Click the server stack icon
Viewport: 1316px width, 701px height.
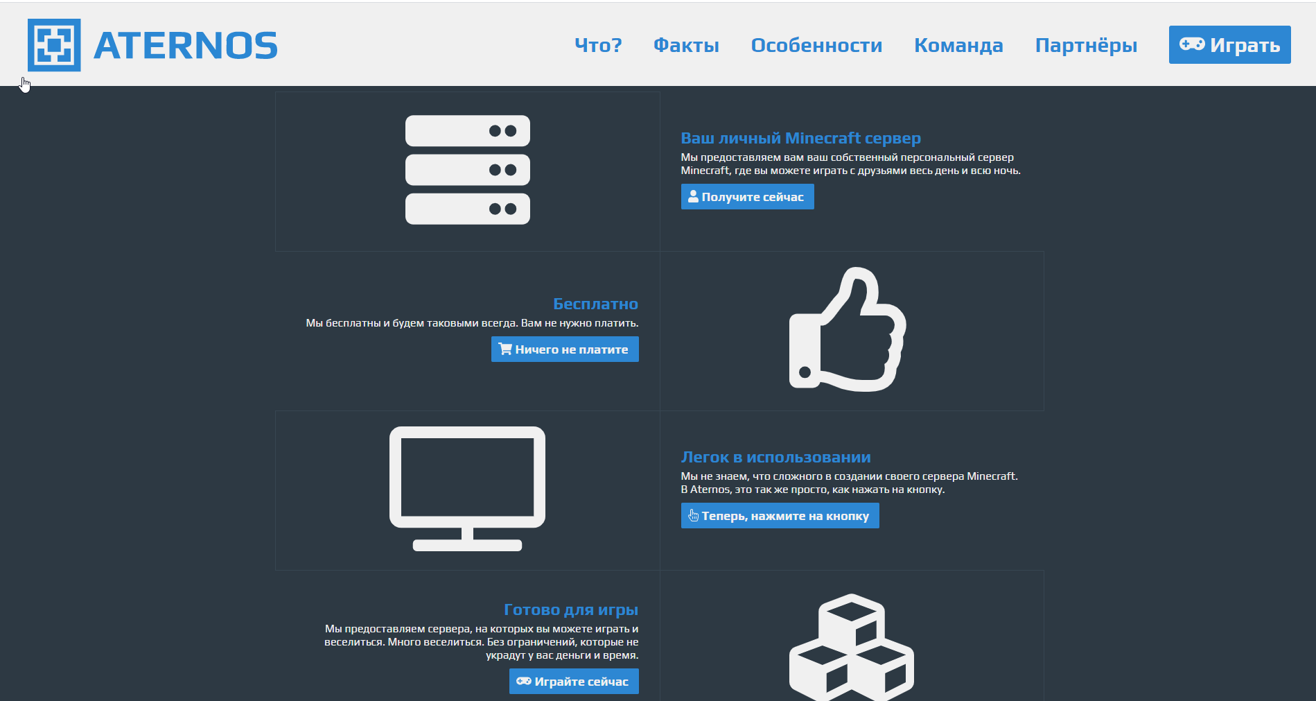pos(468,170)
